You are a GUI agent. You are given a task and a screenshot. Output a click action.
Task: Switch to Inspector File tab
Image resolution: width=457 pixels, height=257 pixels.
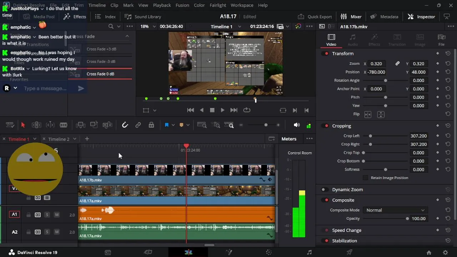tap(441, 40)
